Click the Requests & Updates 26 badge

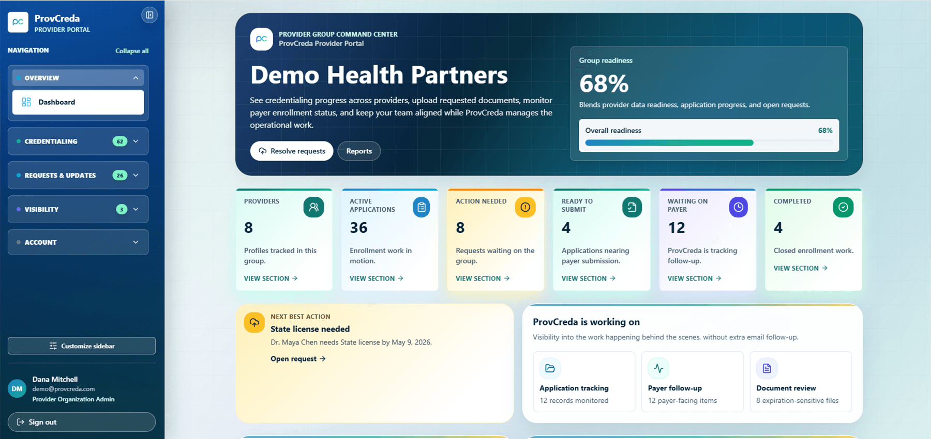(x=120, y=176)
